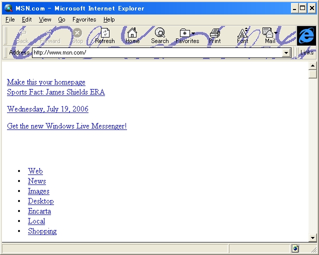Screen dimensions: 319x255
Task: Click the scrollbar down arrow
Action: (312, 237)
